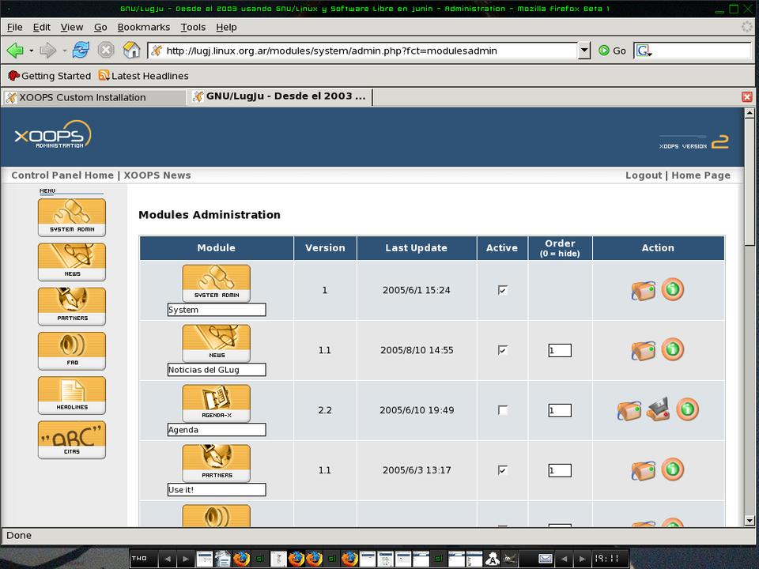Toggle Active checkbox for Partners module

tap(502, 470)
